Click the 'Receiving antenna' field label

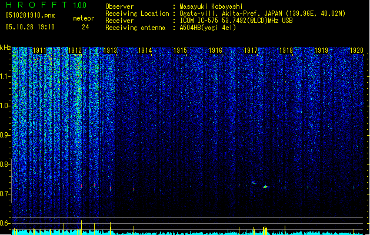pos(135,28)
